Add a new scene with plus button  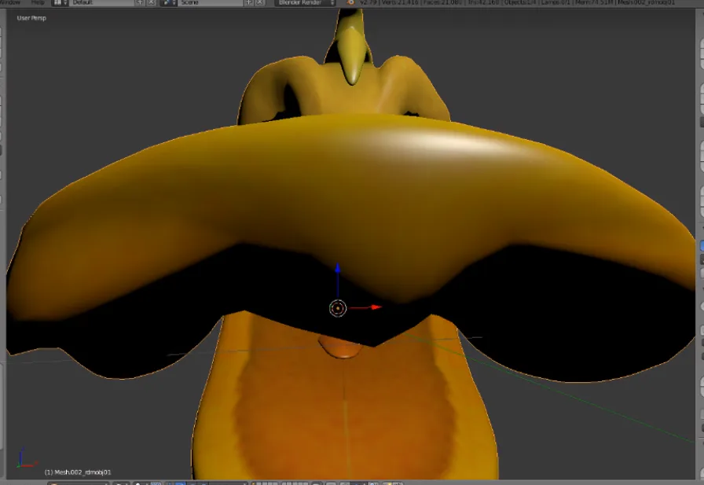249,2
